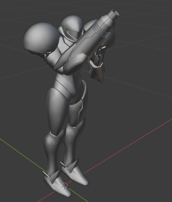Click the helmet visor of the model
This screenshot has height=202, width=172.
tap(74, 33)
